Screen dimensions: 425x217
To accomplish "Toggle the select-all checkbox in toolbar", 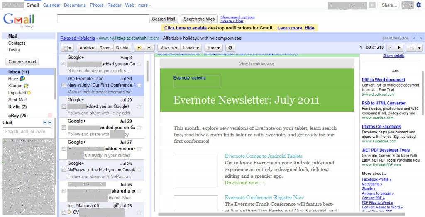I will [x=65, y=48].
